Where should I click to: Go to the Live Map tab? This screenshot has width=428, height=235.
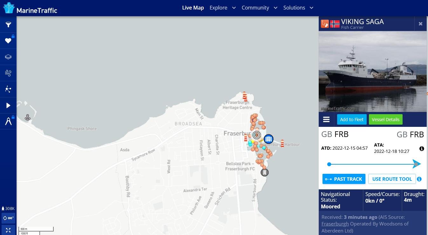point(193,8)
